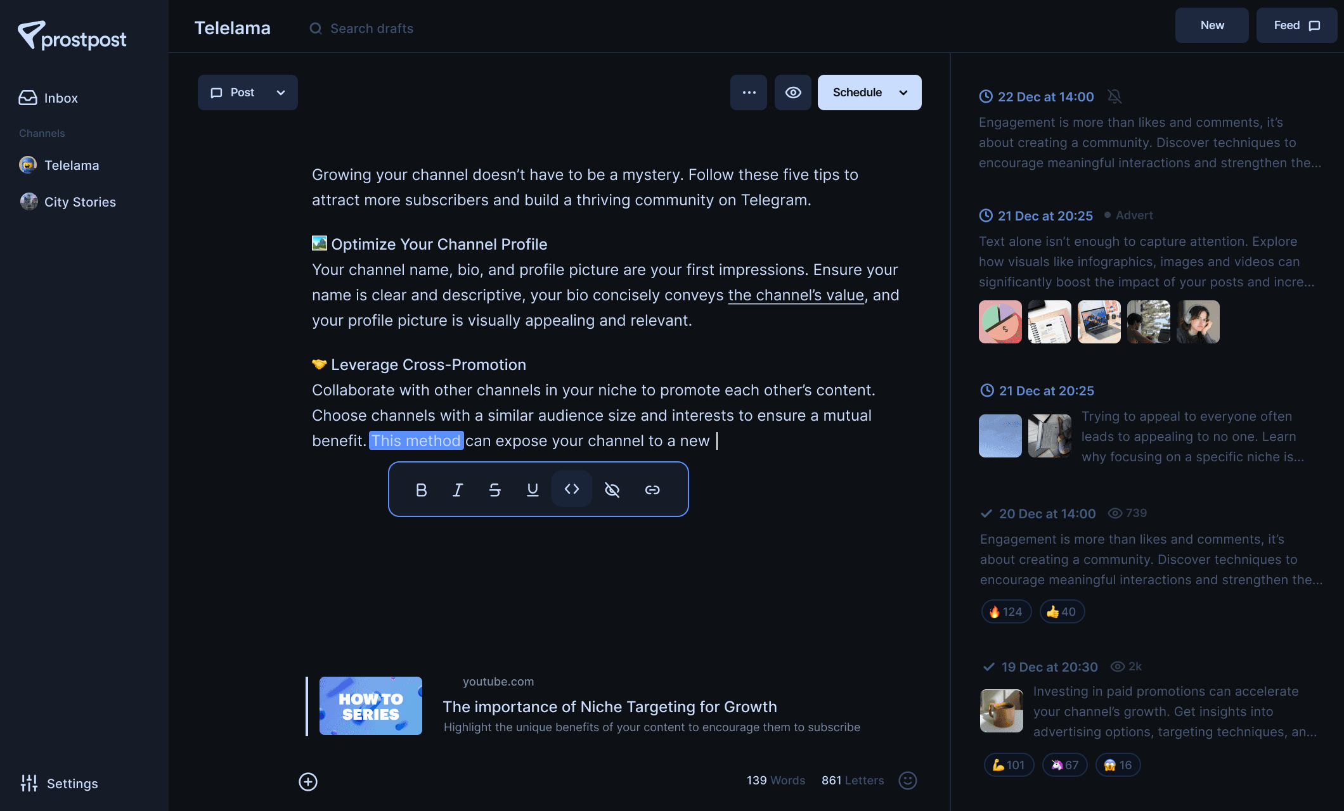Open the emoji picker smiley icon
Viewport: 1344px width, 811px height.
(908, 781)
